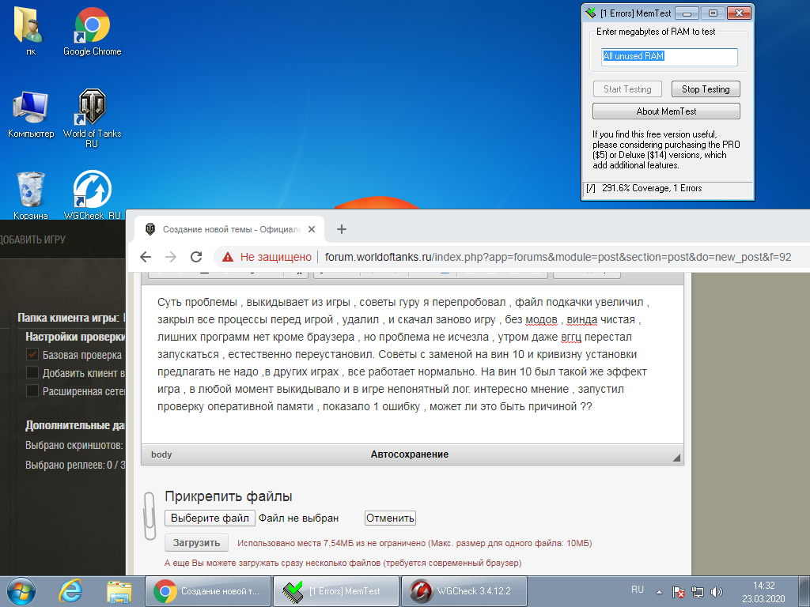This screenshot has width=810, height=607.
Task: Launch Internet Explorer from the taskbar
Action: click(72, 590)
